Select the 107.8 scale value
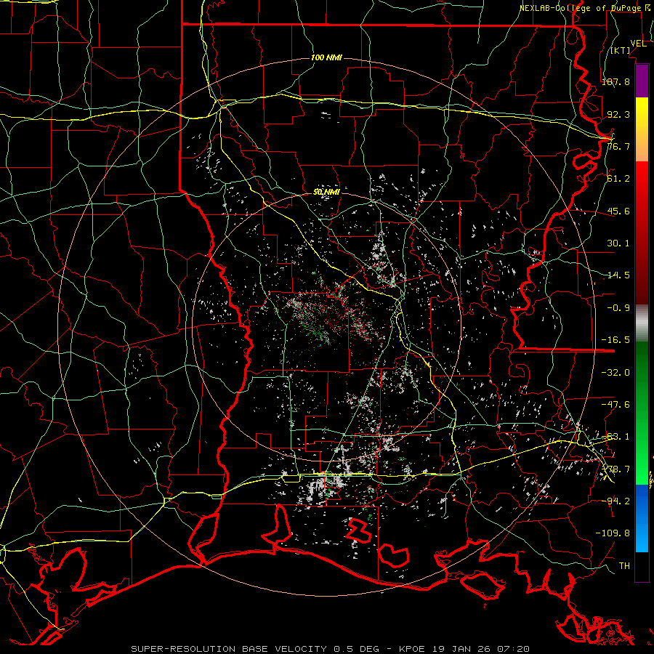 pyautogui.click(x=615, y=81)
